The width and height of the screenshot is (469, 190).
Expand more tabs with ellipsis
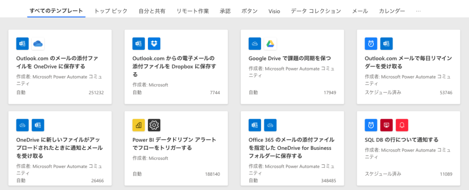[x=419, y=11]
